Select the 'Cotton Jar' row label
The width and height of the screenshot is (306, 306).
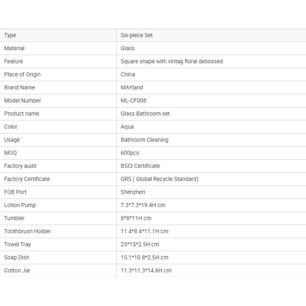coord(17,270)
